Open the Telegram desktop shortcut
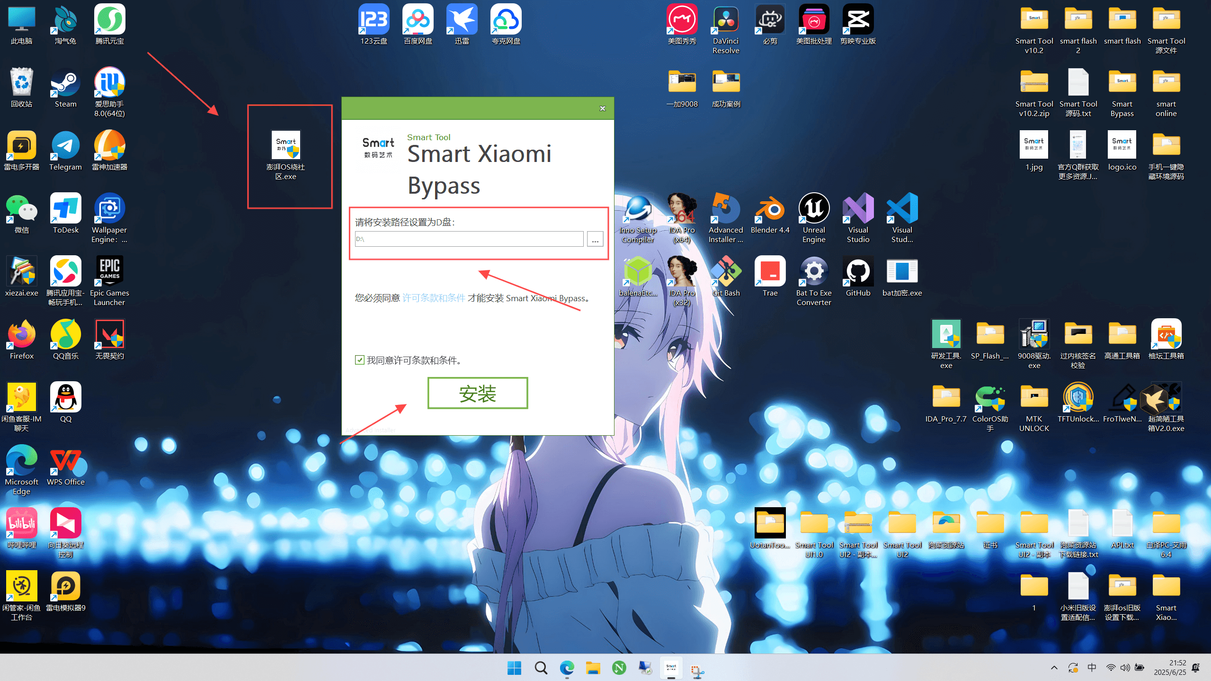This screenshot has height=681, width=1211. [65, 152]
